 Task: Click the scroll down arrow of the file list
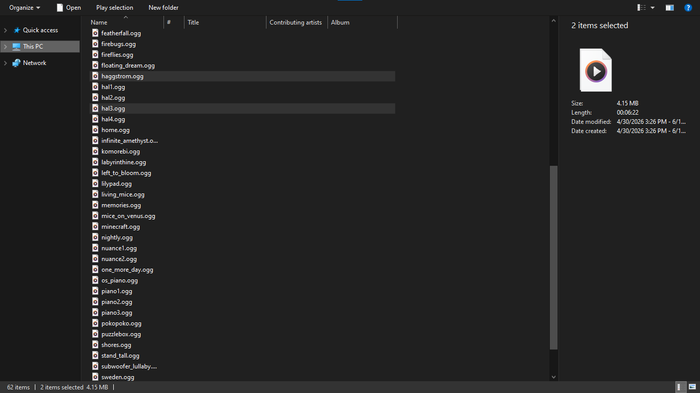pos(553,377)
